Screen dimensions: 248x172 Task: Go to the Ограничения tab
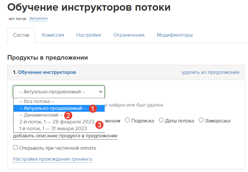pos(129,35)
